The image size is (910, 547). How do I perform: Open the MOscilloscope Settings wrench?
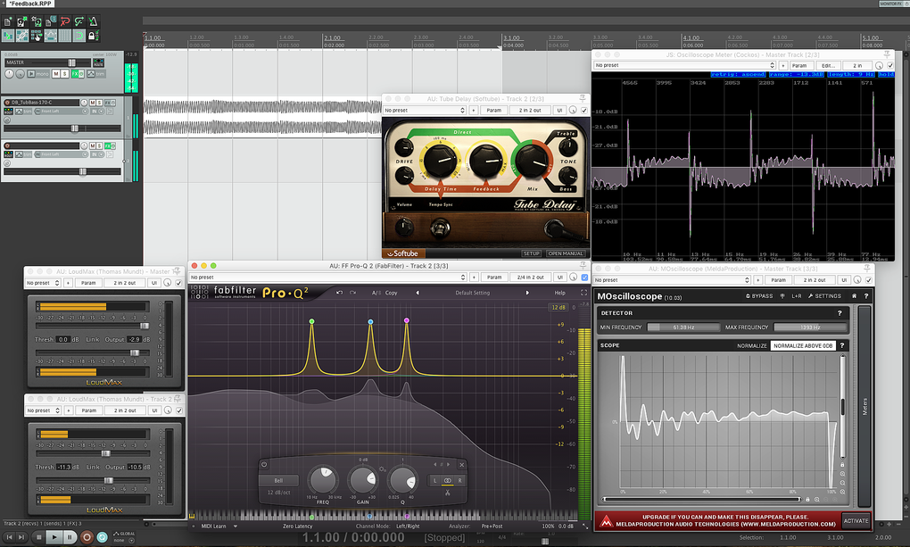coord(824,296)
